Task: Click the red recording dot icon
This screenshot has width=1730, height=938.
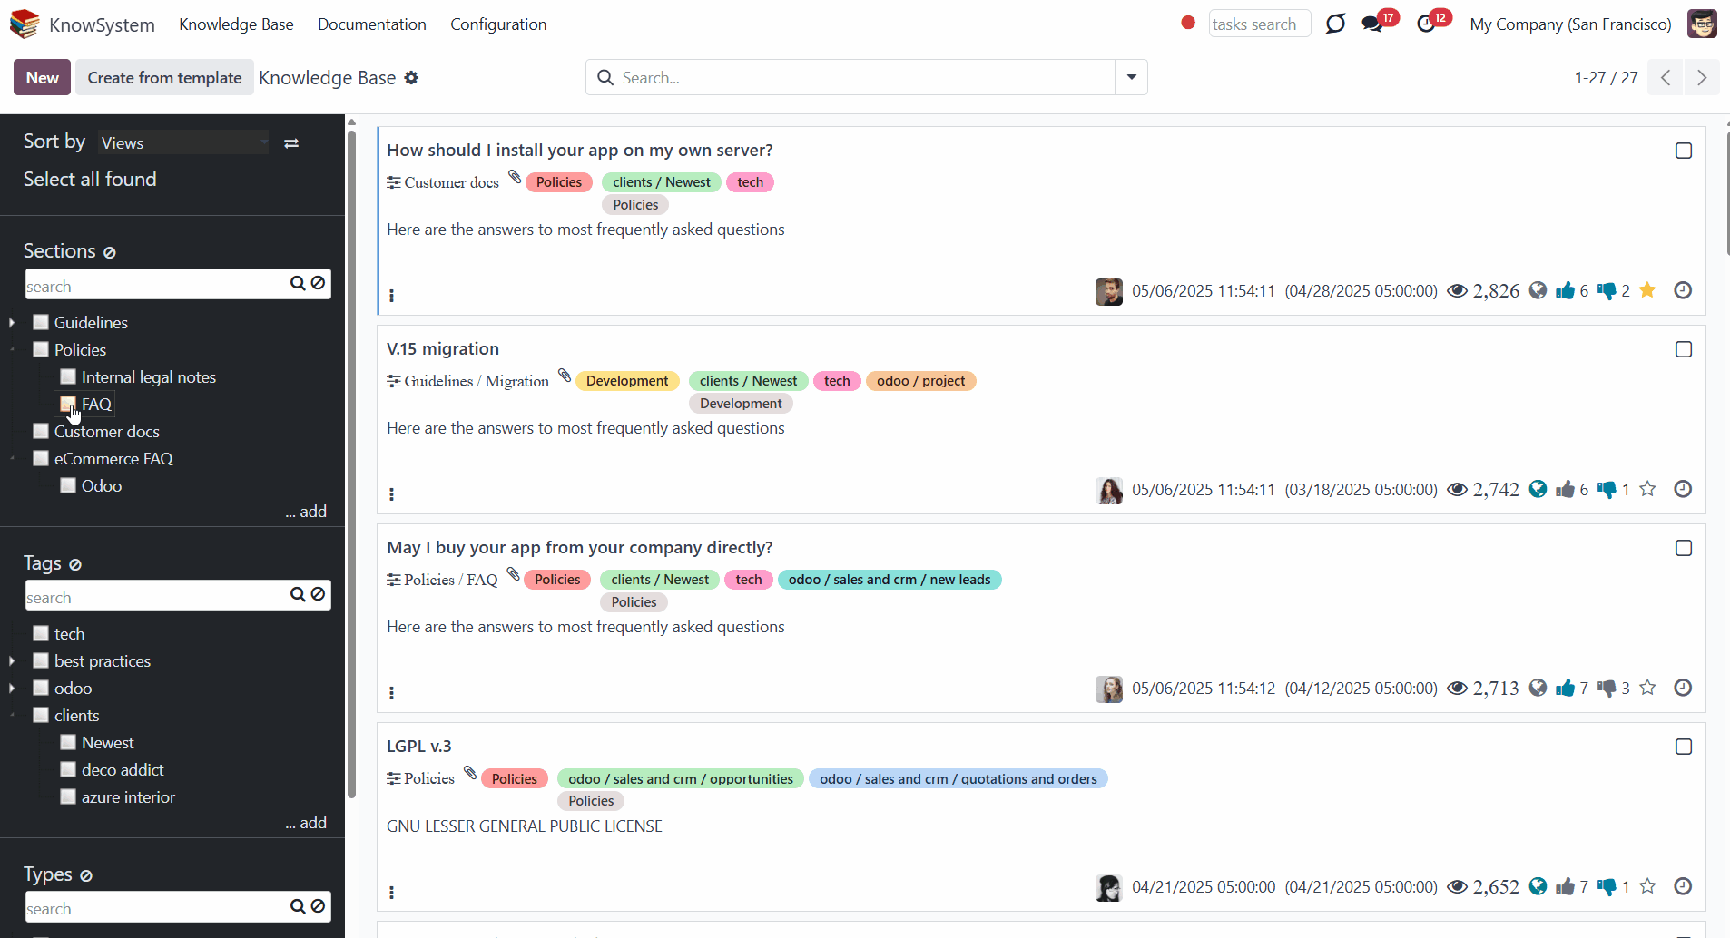Action: click(x=1188, y=23)
